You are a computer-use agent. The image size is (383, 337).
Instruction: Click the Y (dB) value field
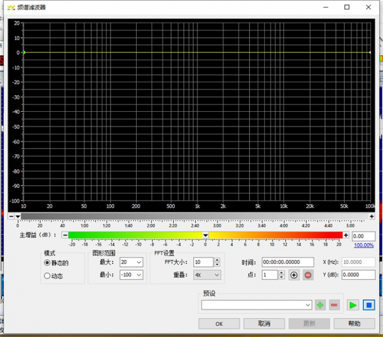click(358, 275)
